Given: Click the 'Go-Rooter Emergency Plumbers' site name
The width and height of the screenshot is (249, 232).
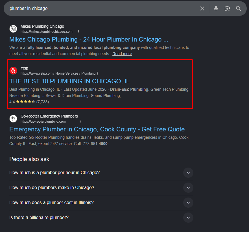Looking at the screenshot, I should [49, 116].
